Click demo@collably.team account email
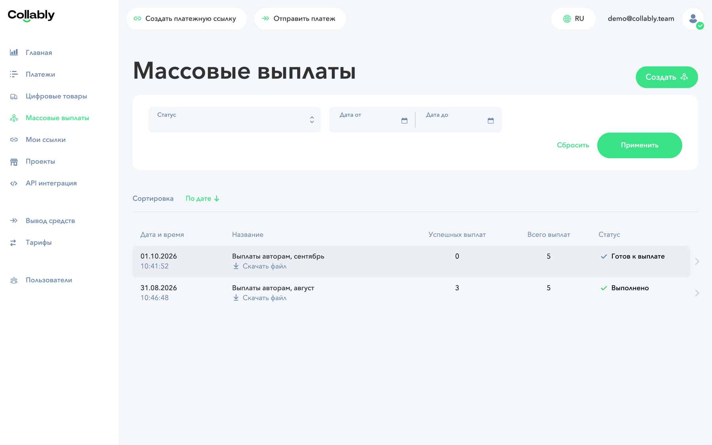The width and height of the screenshot is (712, 445). point(641,19)
